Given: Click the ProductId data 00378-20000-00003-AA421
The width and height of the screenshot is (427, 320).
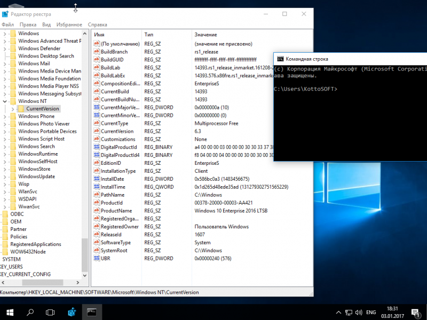Looking at the screenshot, I should [224, 203].
